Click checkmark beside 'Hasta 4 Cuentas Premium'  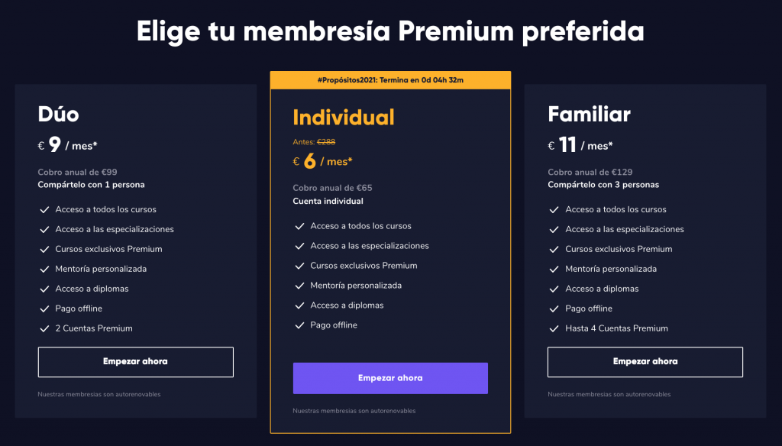pos(553,328)
